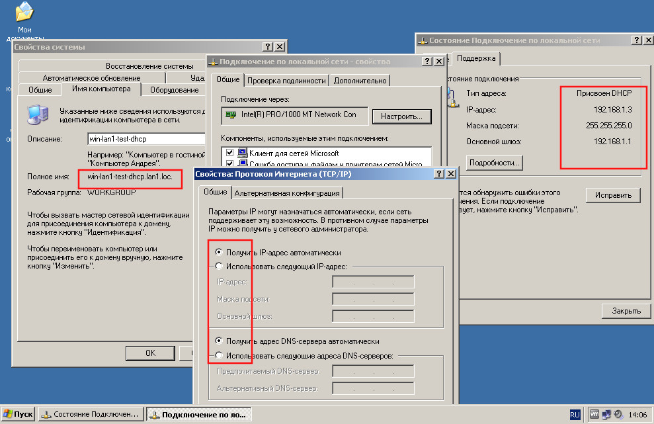The image size is (654, 424).
Task: Click the help button in System Properties title
Action: tap(268, 47)
